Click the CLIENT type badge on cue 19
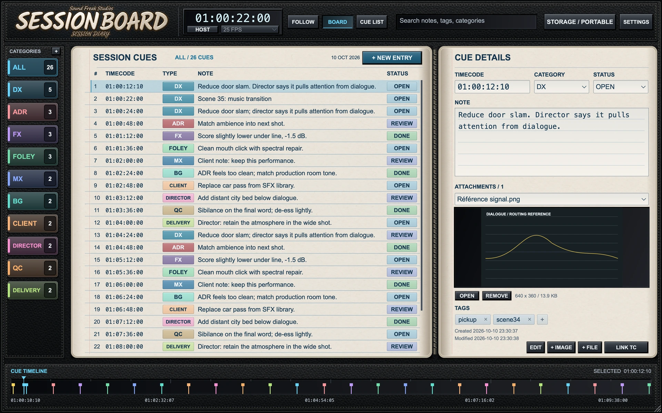This screenshot has height=413, width=662. click(x=178, y=309)
